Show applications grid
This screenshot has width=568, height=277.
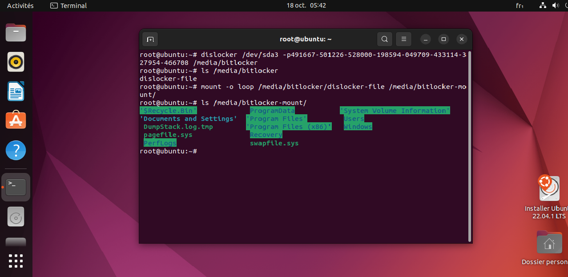point(16,261)
